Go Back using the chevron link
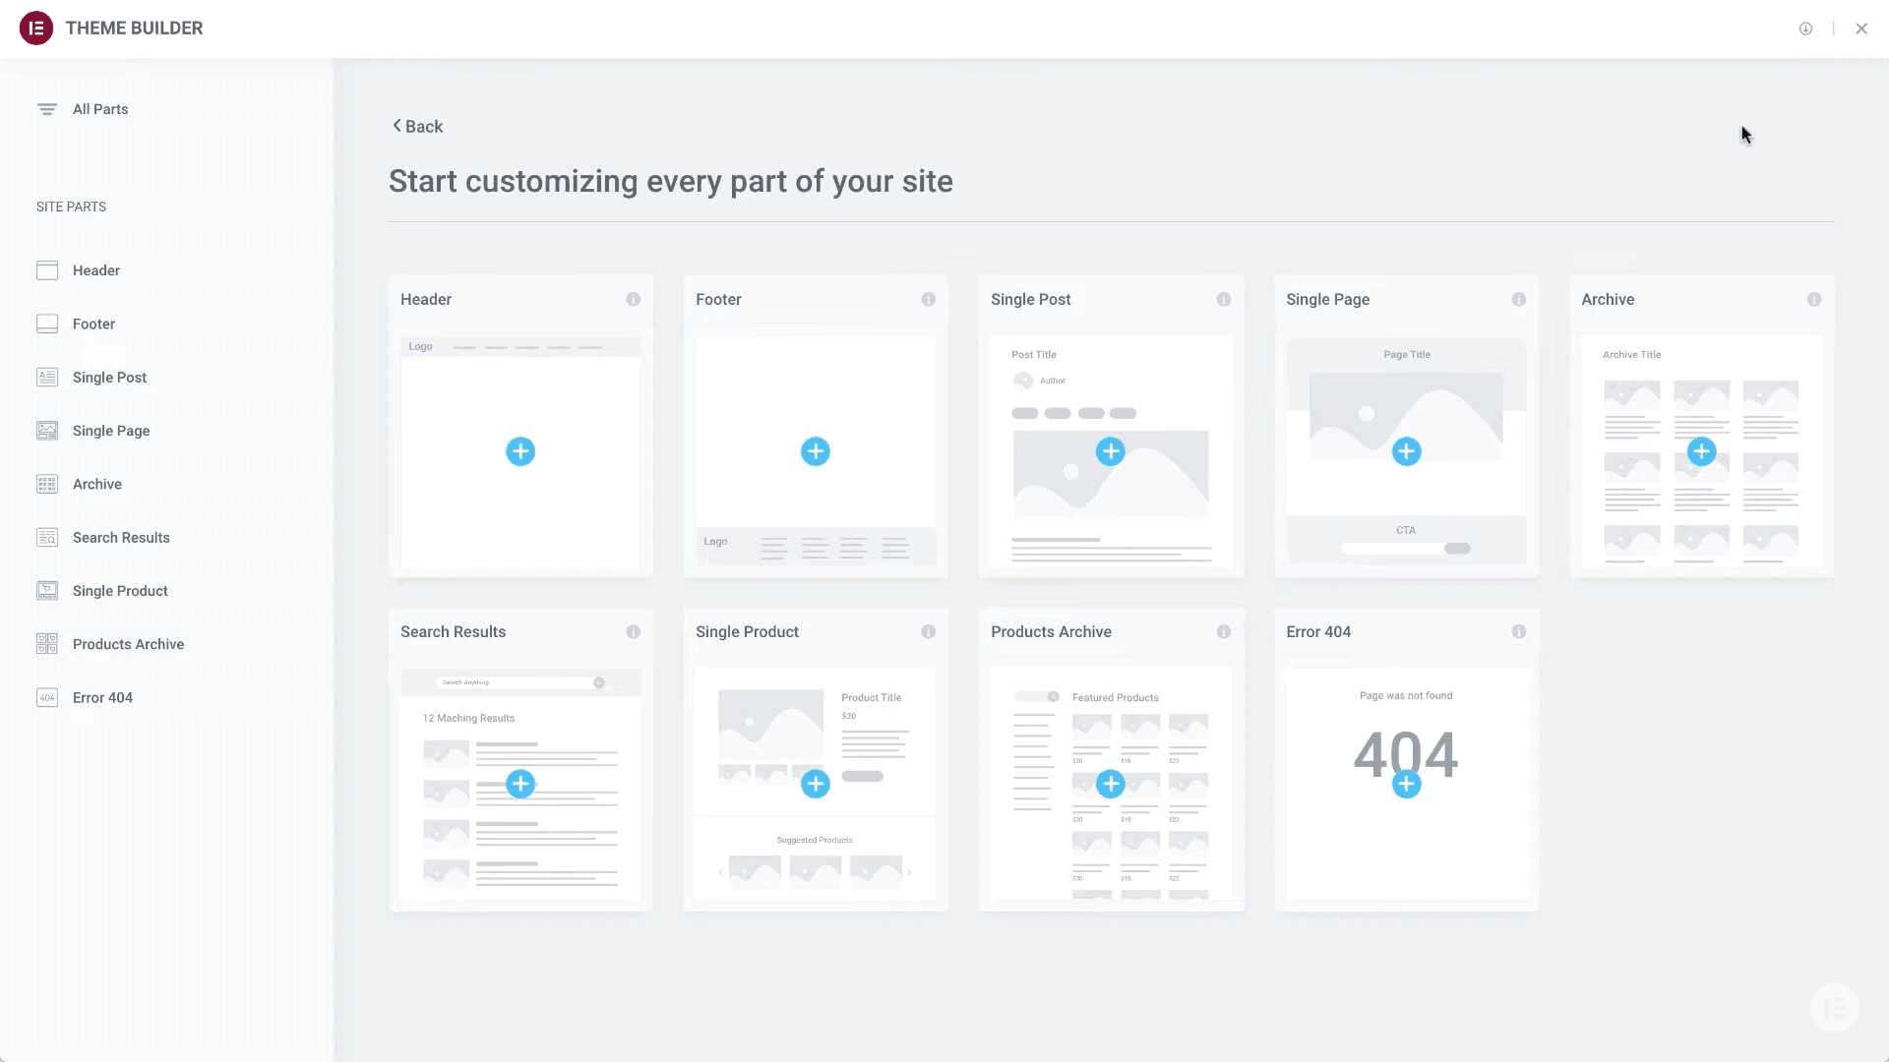Viewport: 1889px width, 1062px height. click(417, 126)
